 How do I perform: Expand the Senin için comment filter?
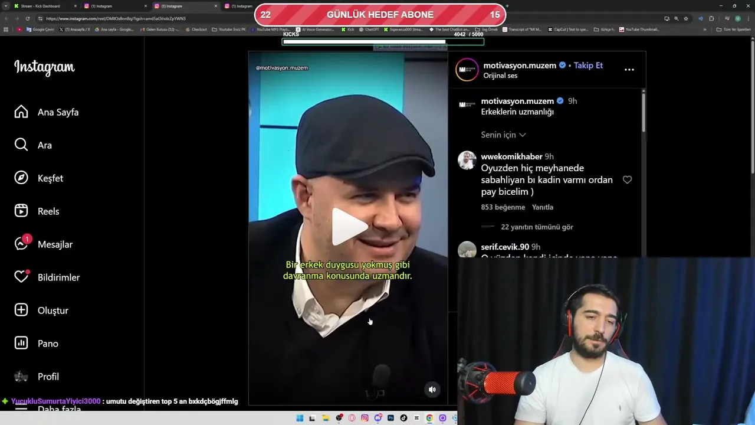[x=503, y=135]
